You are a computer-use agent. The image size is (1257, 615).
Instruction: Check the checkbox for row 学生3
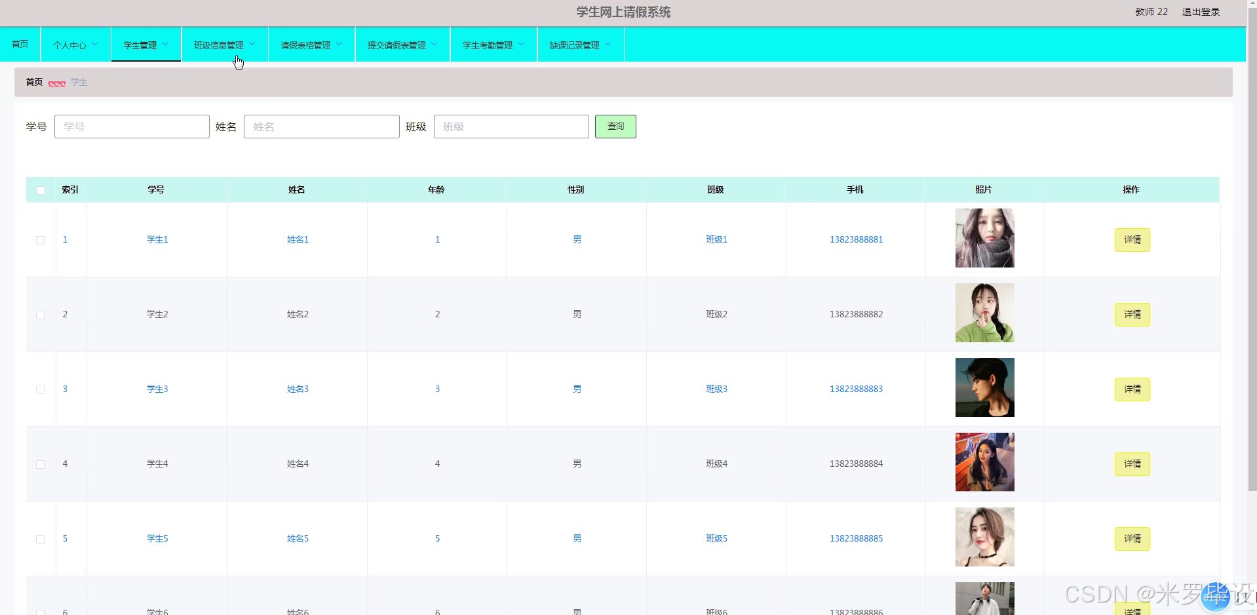click(40, 389)
